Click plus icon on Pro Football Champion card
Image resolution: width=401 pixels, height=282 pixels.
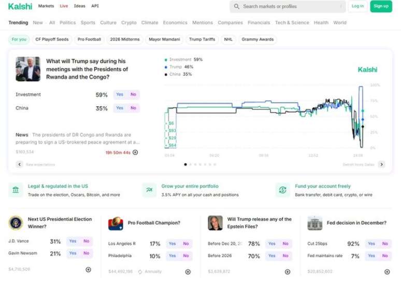[188, 272]
